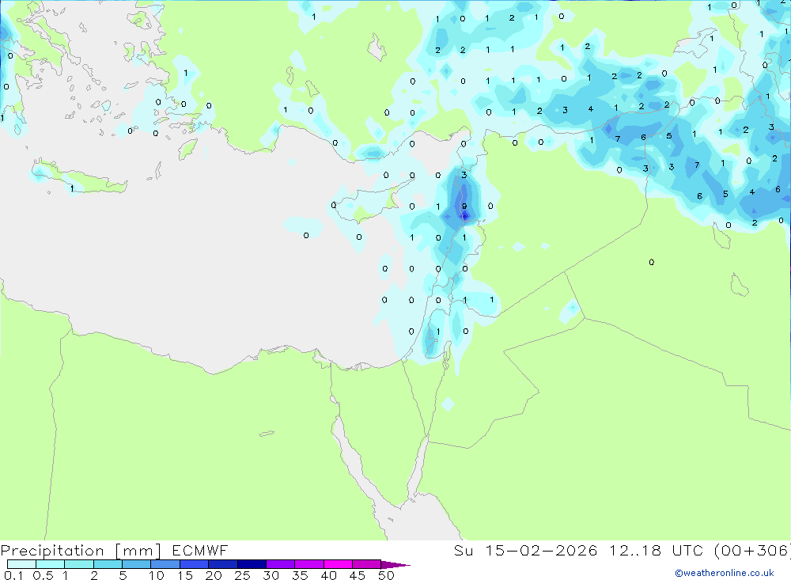Select legend swatch between 15 and 20
Viewport: 791px width, 580px height.
click(195, 564)
